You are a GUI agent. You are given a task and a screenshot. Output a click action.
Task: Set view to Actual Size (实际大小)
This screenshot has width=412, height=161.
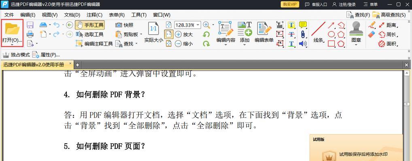coord(154,33)
